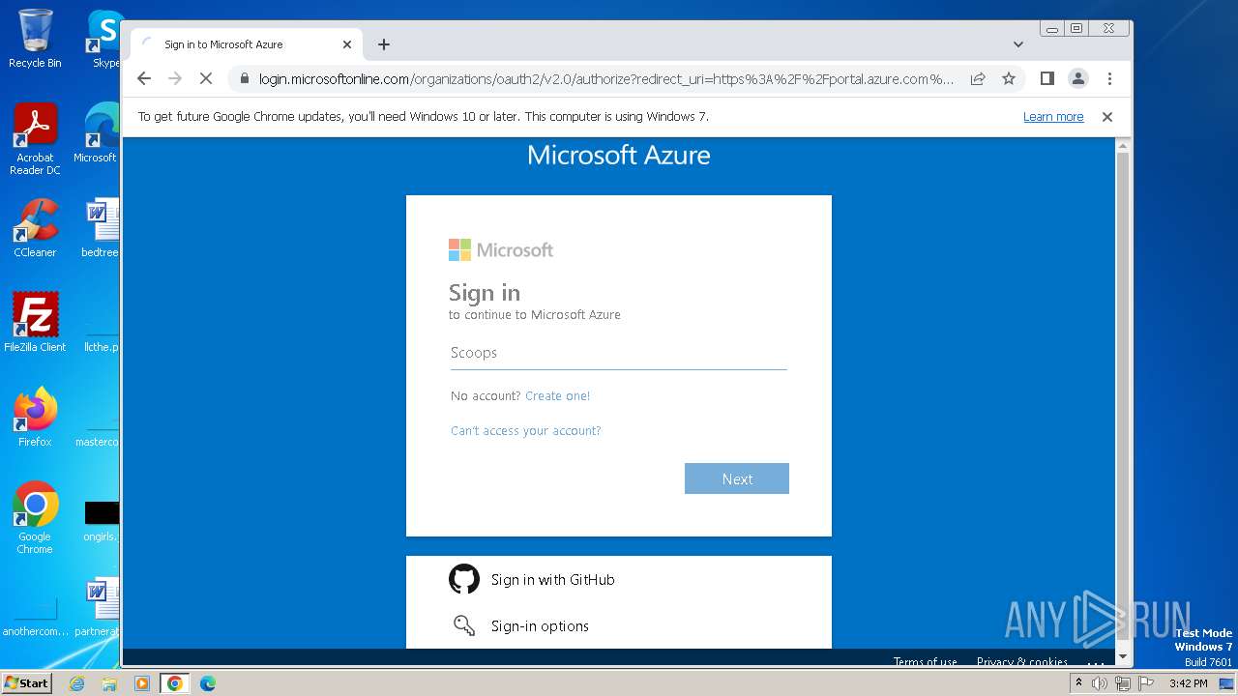Click the taskbar clock 3:42 PM
The height and width of the screenshot is (696, 1238).
point(1188,683)
